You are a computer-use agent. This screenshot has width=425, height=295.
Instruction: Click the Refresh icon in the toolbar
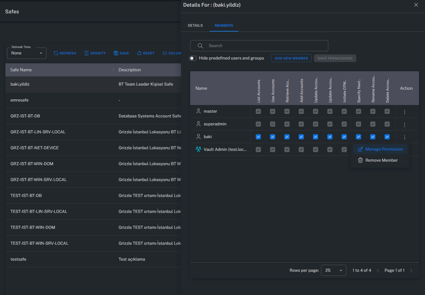[56, 53]
